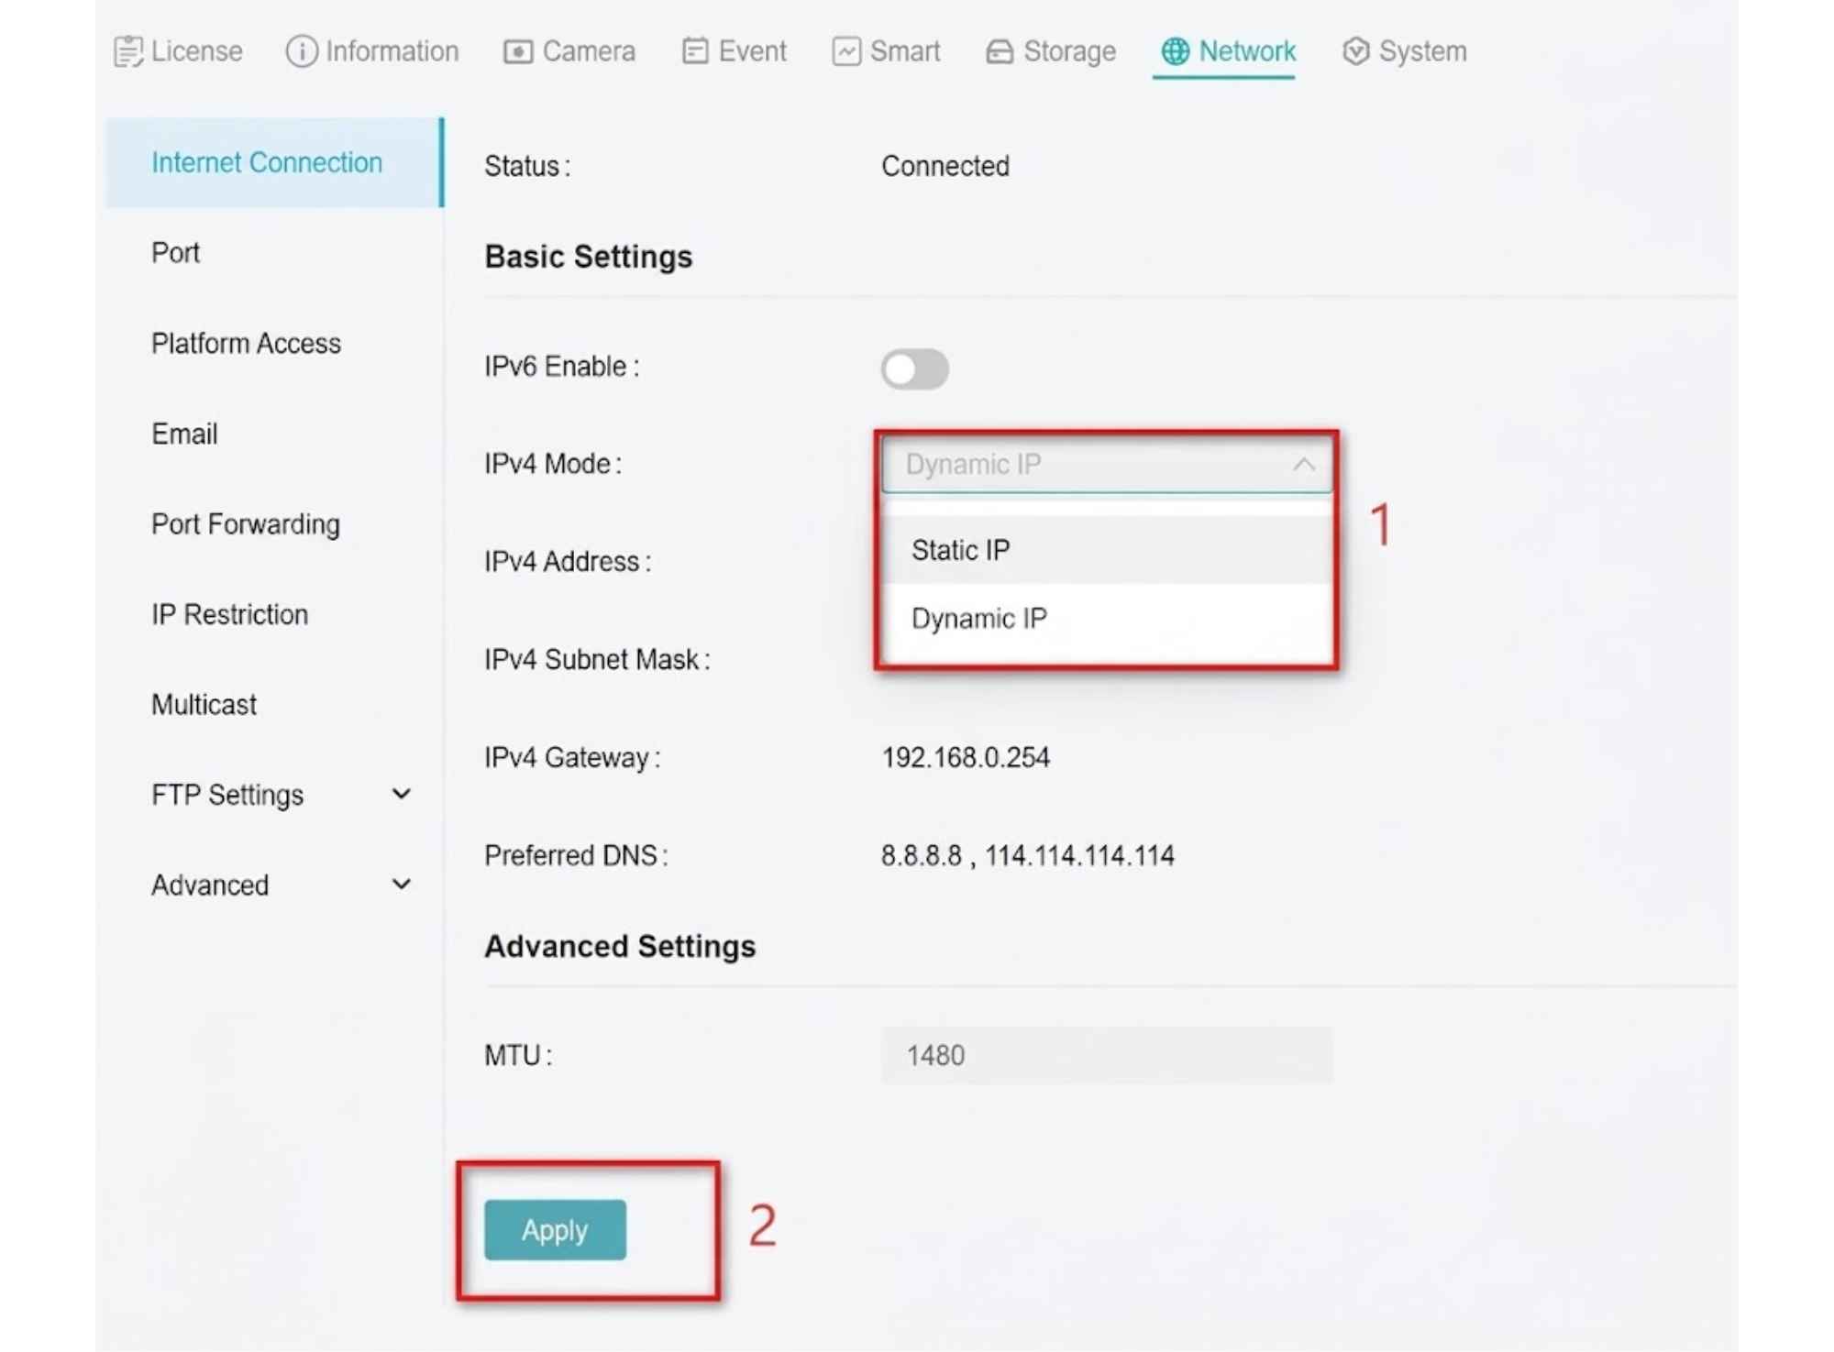Click the Network globe icon

[x=1175, y=51]
